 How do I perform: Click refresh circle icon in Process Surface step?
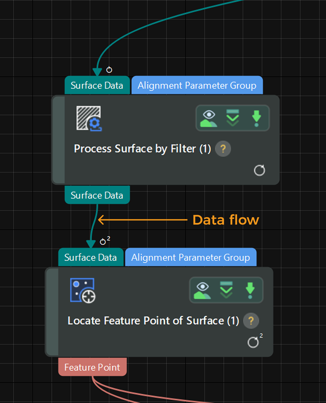click(259, 170)
